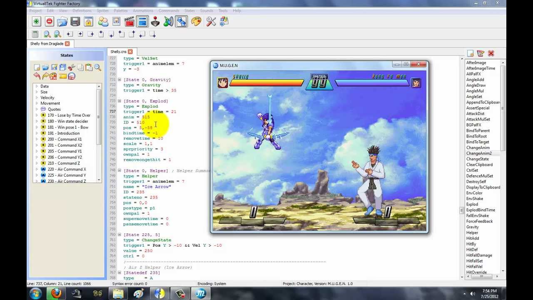Click the taskbar volume speaker icon
The image size is (533, 300).
[x=473, y=294]
